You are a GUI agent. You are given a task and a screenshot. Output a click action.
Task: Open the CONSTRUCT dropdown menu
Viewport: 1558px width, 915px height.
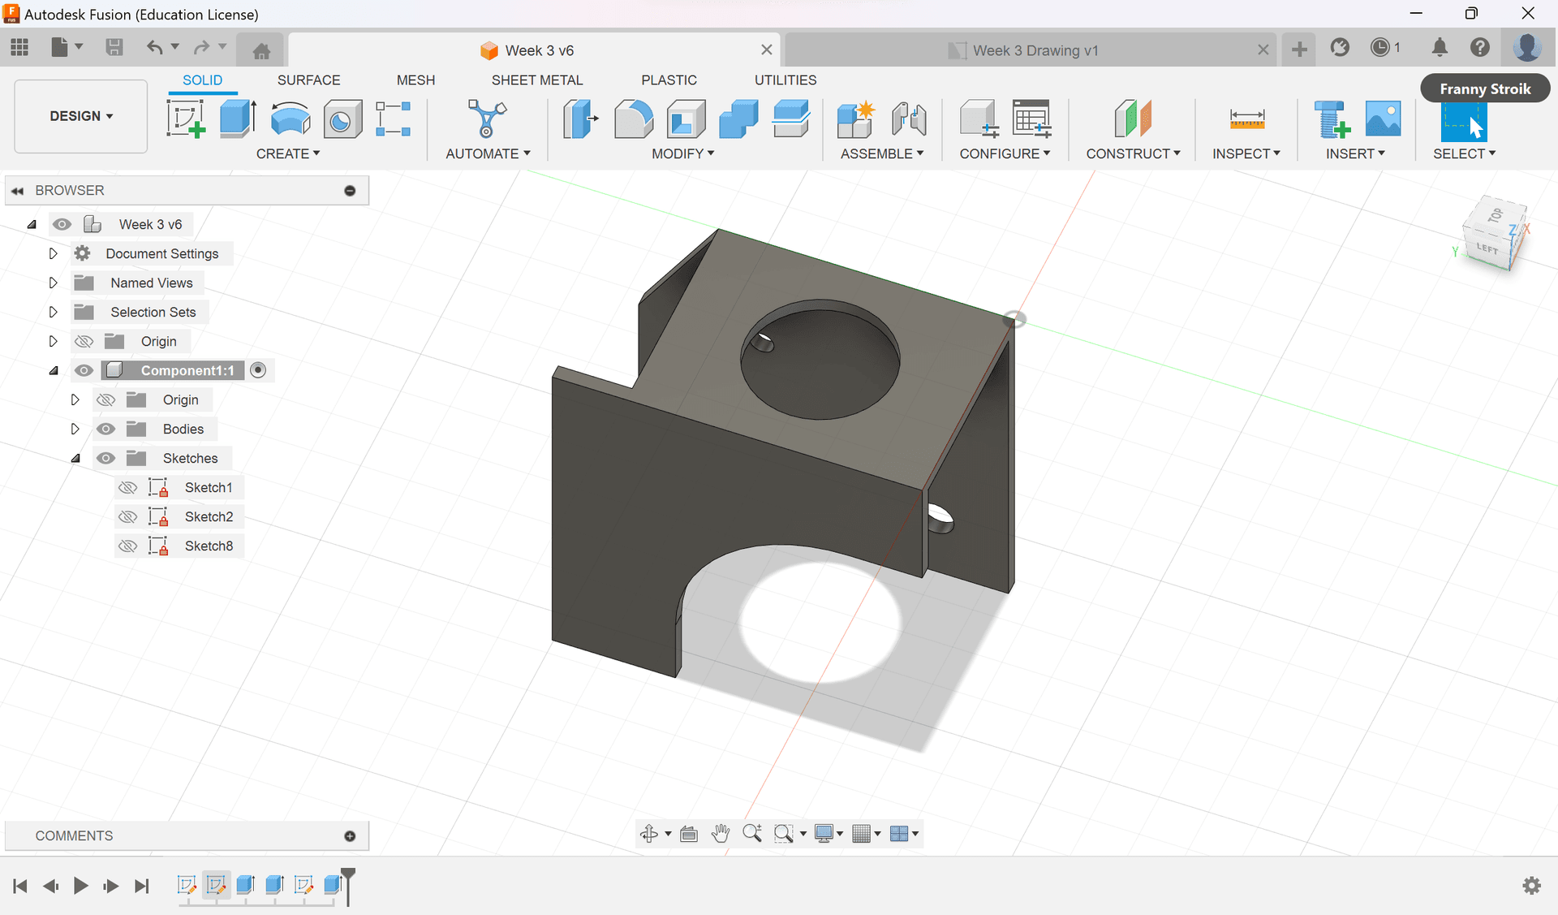1134,153
